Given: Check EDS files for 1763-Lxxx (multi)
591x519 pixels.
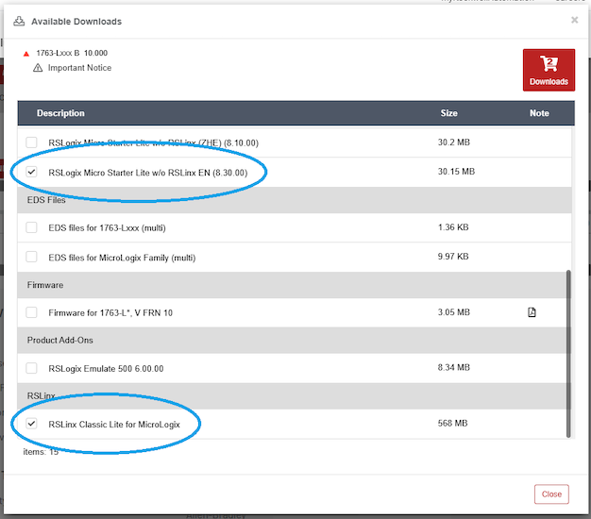Looking at the screenshot, I should click(31, 227).
